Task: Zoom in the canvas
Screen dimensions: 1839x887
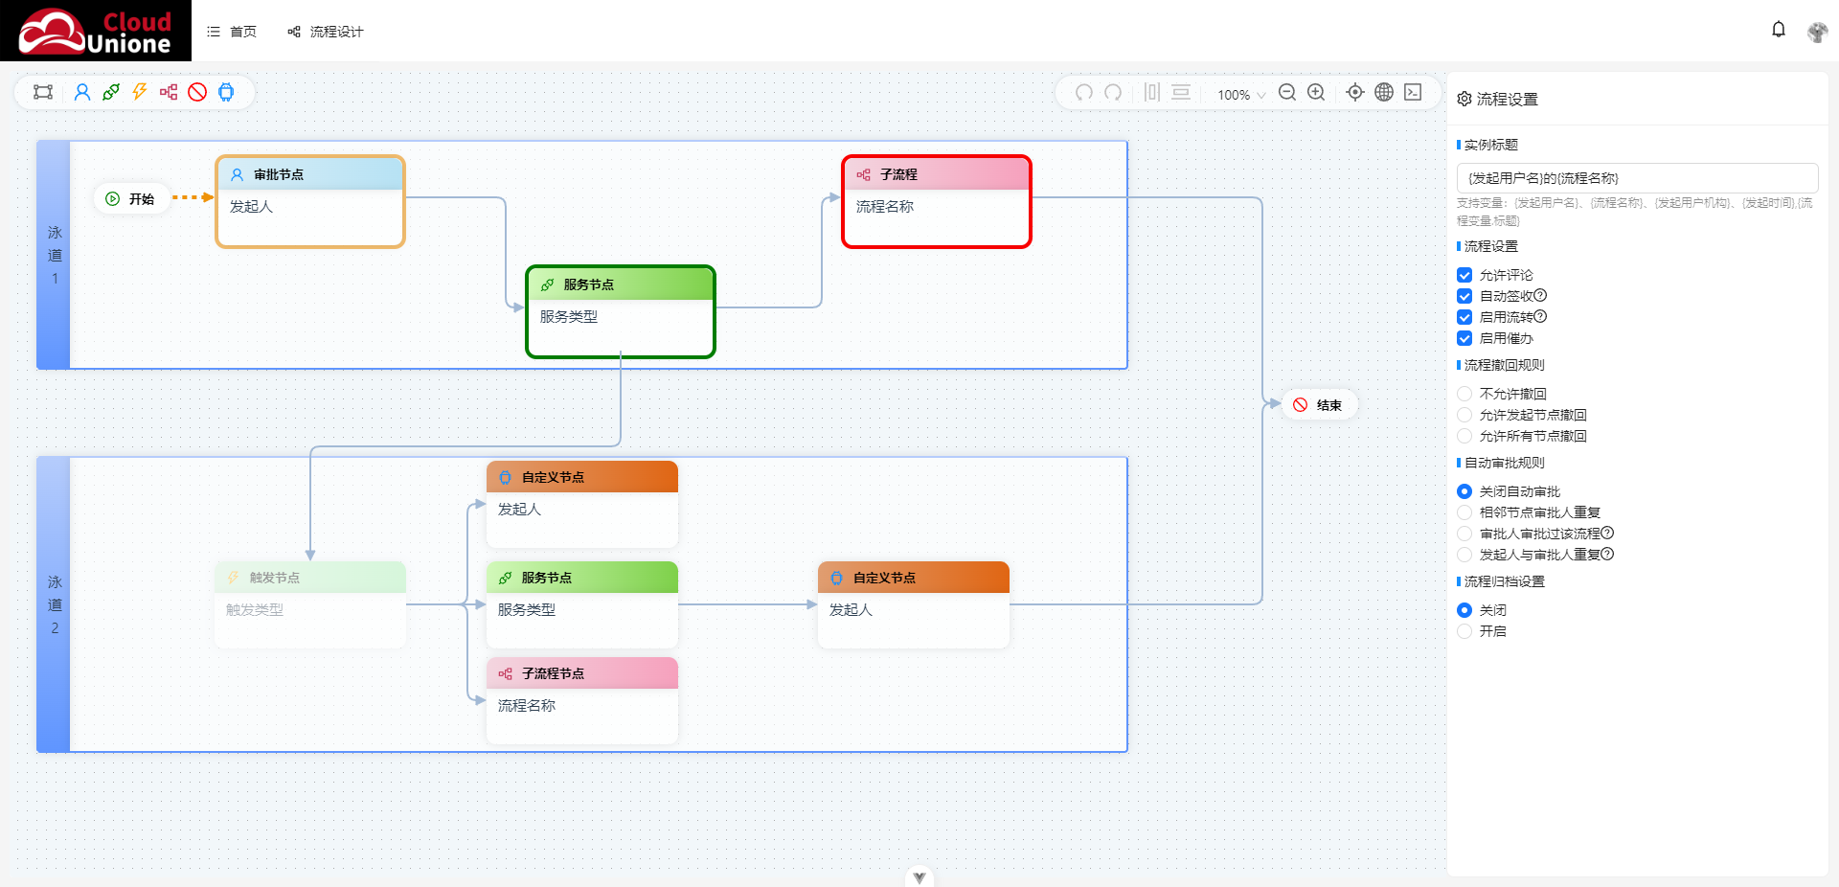Action: pos(1316,92)
